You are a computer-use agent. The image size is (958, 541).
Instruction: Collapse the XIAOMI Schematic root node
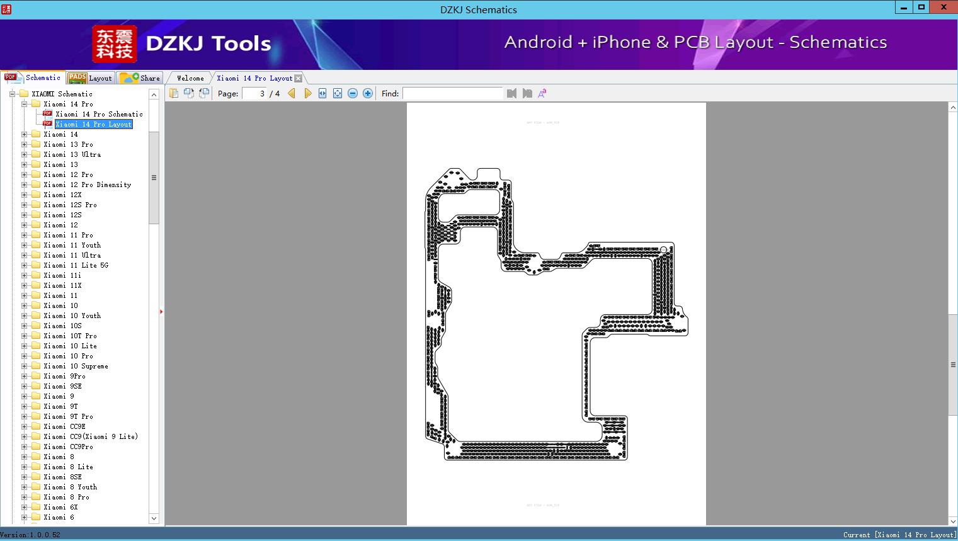[x=12, y=94]
